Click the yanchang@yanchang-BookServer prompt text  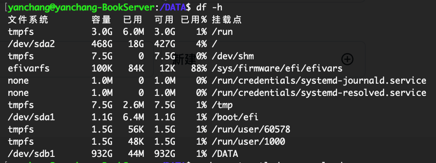point(81,8)
